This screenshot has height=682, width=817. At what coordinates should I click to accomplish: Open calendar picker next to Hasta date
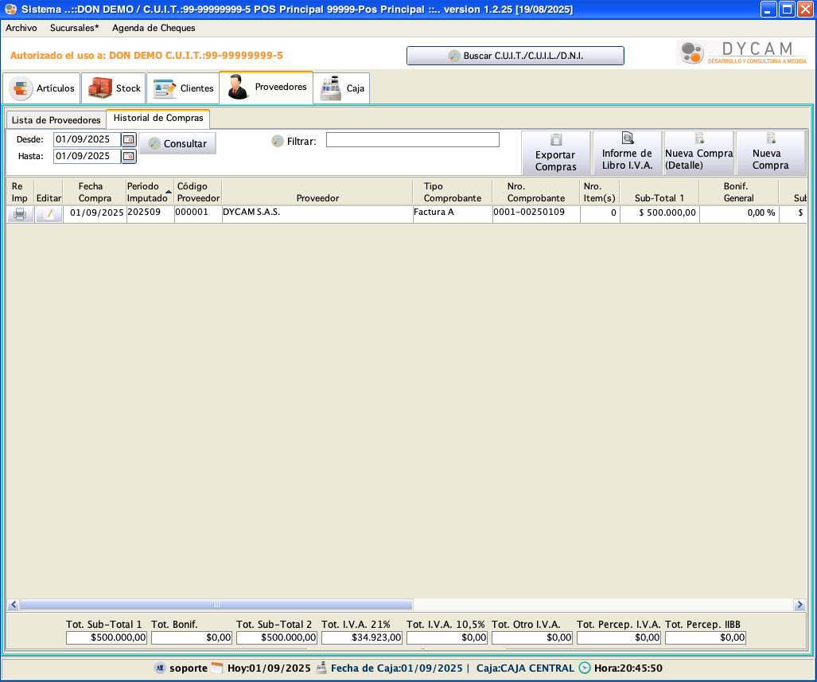click(x=129, y=156)
